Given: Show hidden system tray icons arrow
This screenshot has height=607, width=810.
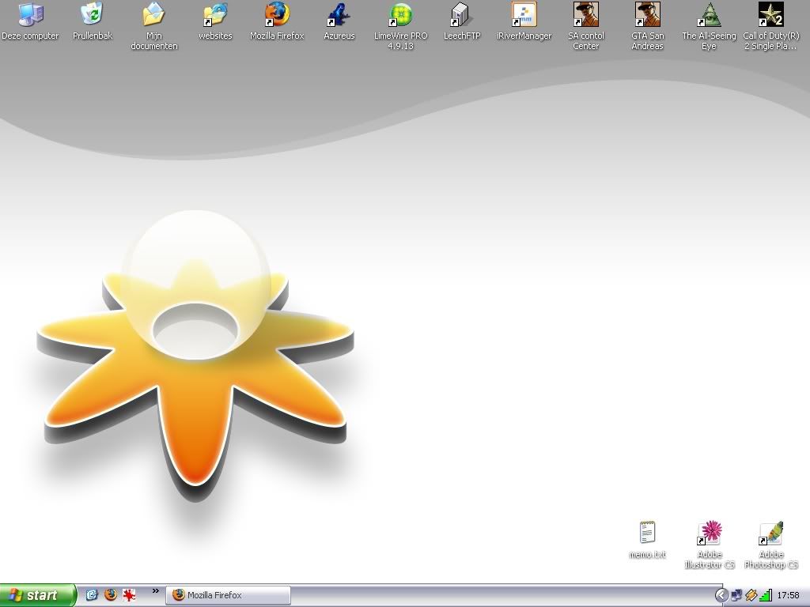Looking at the screenshot, I should click(721, 595).
